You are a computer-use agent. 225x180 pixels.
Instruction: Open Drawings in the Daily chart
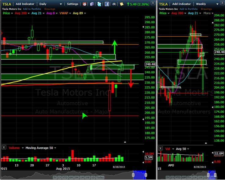tap(50, 9)
